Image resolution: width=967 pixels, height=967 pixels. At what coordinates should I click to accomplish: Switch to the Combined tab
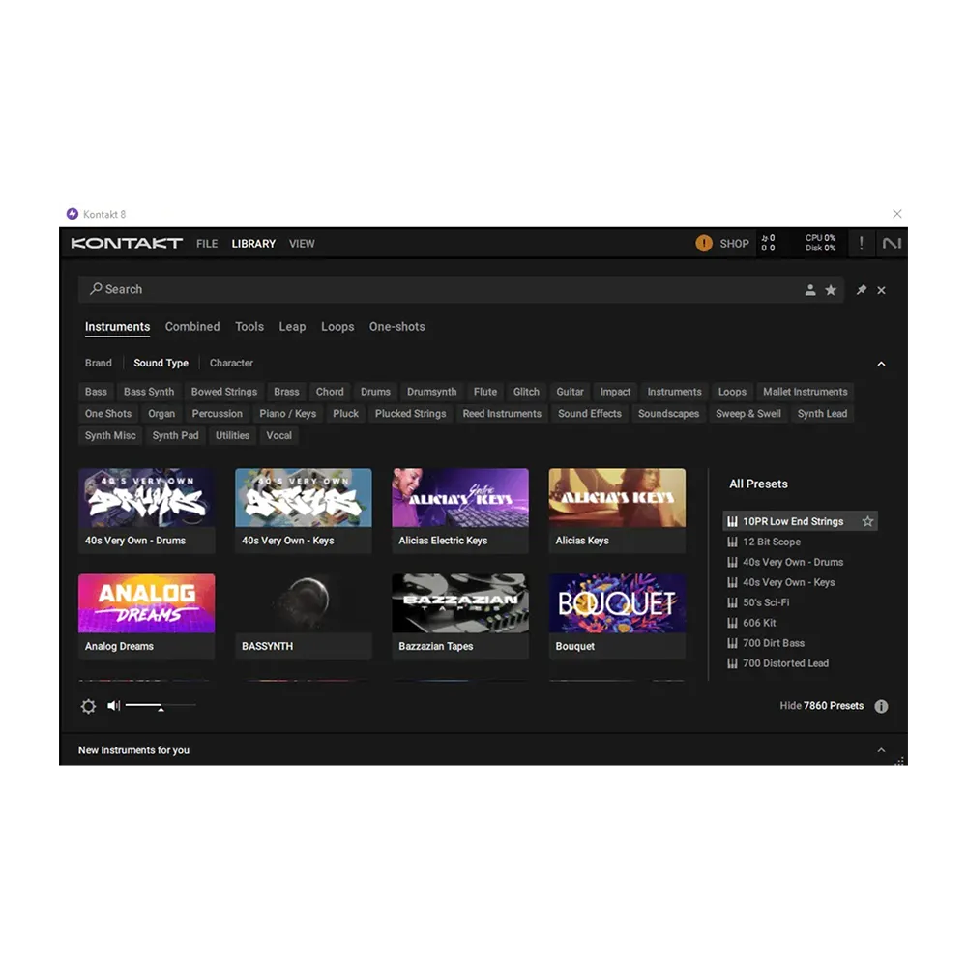pyautogui.click(x=191, y=326)
